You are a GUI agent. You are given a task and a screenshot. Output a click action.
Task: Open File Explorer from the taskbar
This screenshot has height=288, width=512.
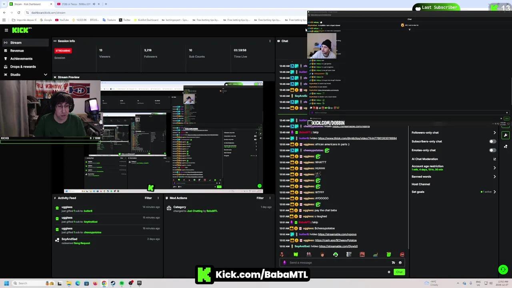[x=69, y=283]
